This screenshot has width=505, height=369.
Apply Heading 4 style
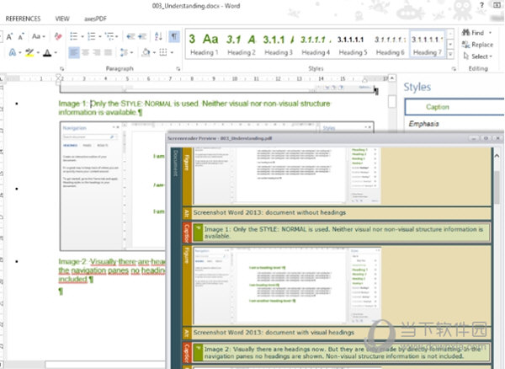click(316, 45)
